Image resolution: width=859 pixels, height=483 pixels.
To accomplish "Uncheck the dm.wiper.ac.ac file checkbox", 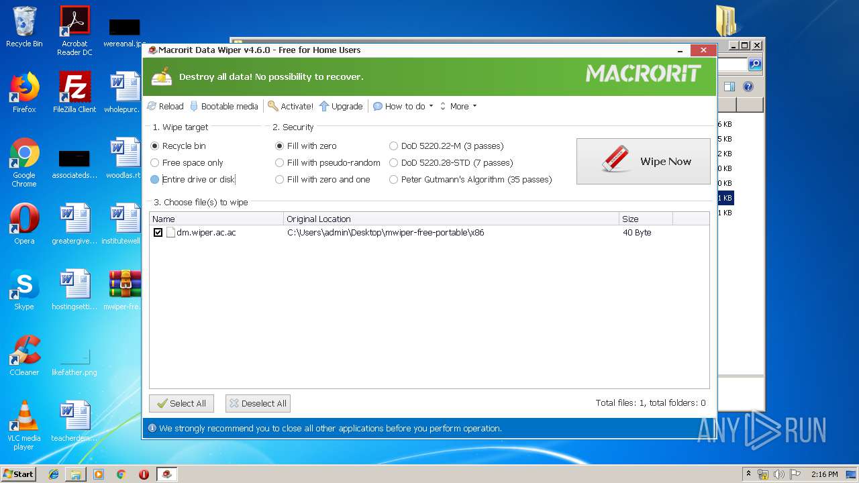I will tap(158, 233).
